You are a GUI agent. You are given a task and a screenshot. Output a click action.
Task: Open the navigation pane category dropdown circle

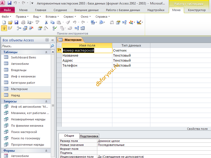point(47,40)
